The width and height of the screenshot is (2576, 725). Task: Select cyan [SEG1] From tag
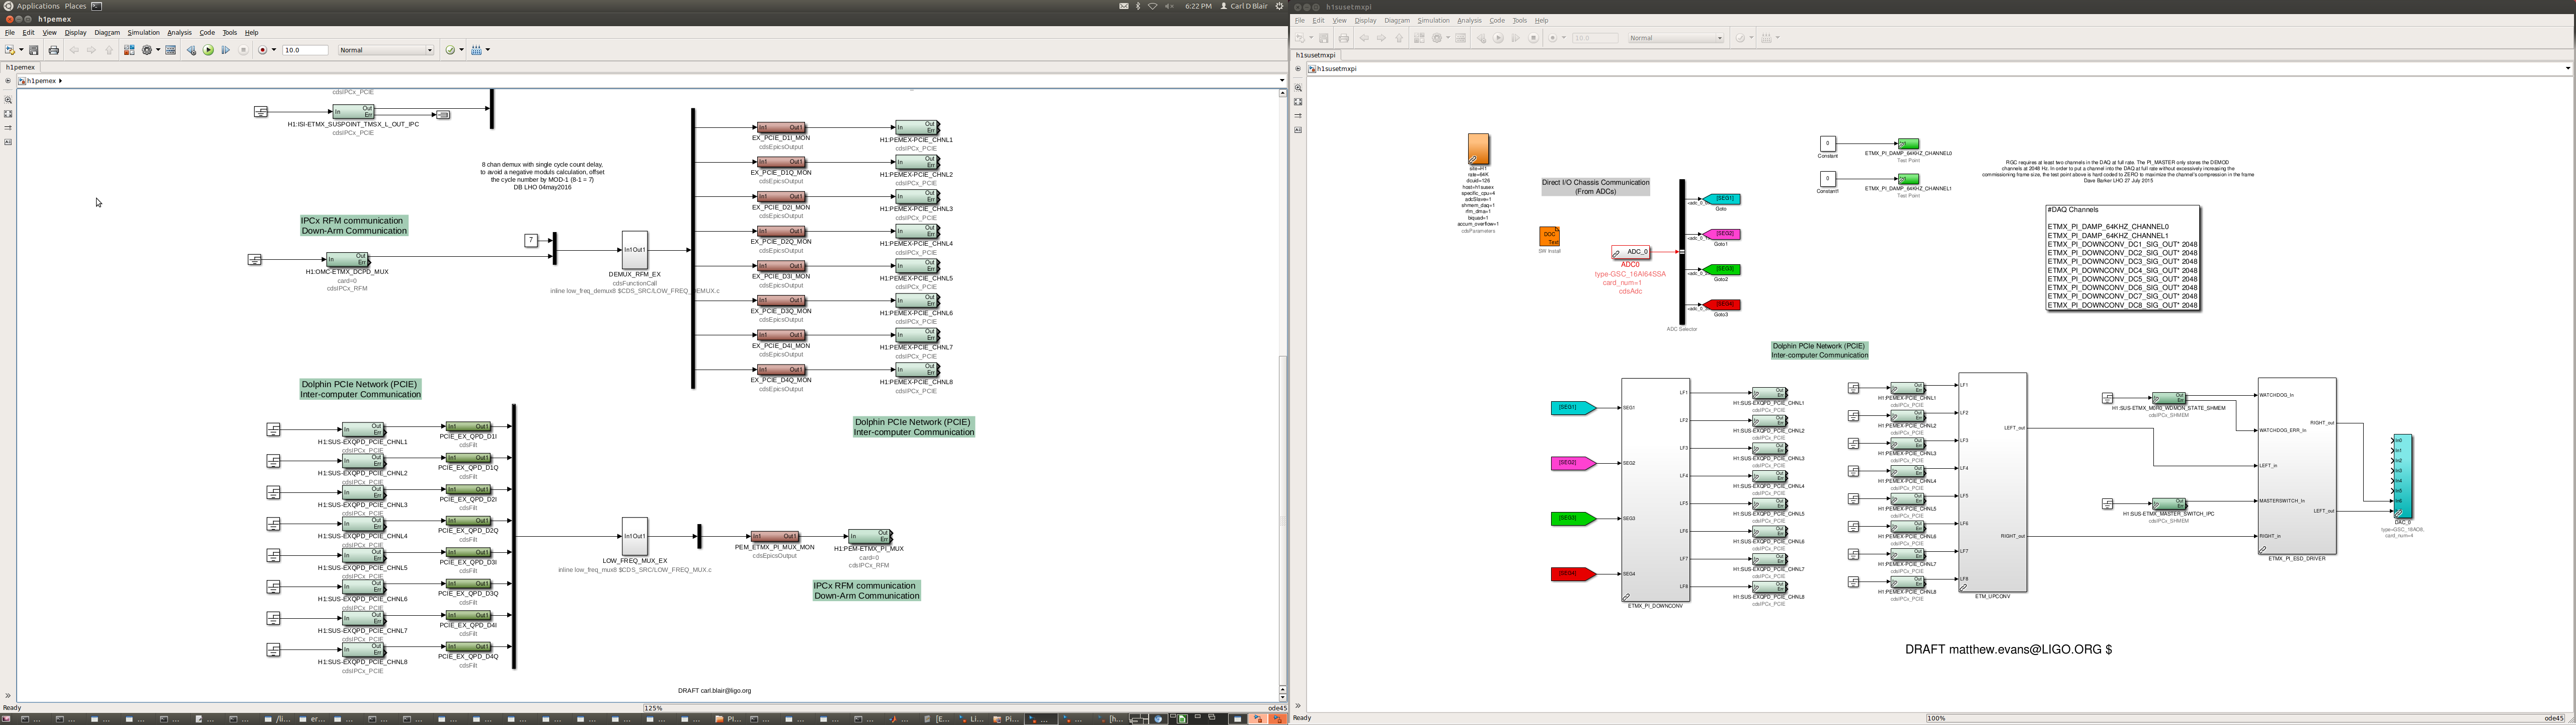tap(1572, 408)
